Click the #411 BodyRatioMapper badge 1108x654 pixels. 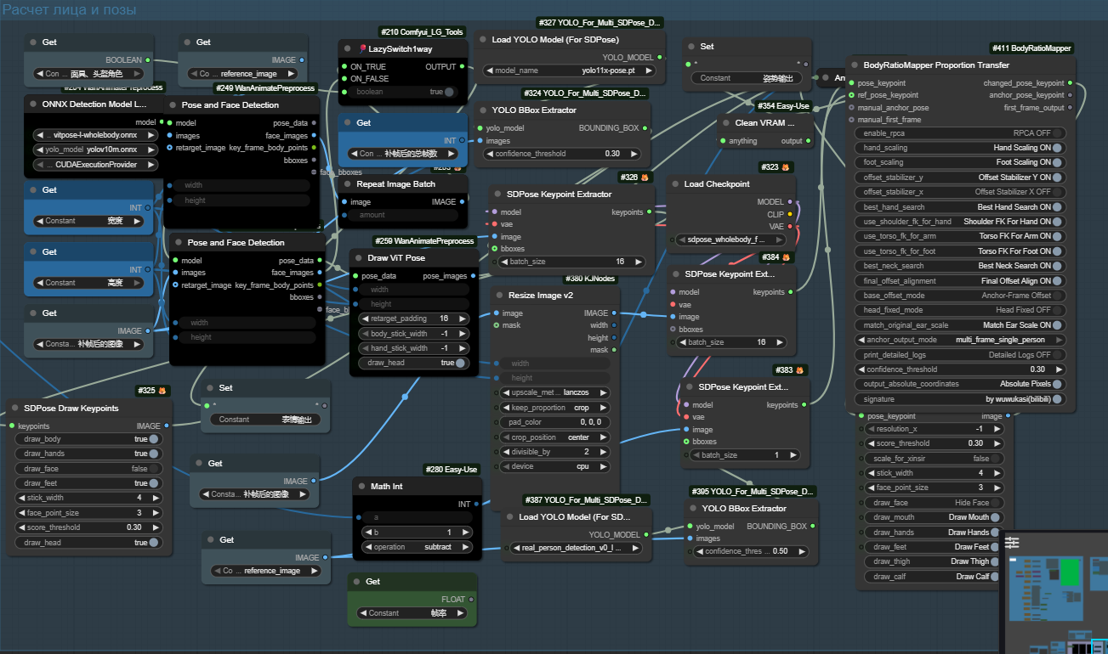point(1031,48)
